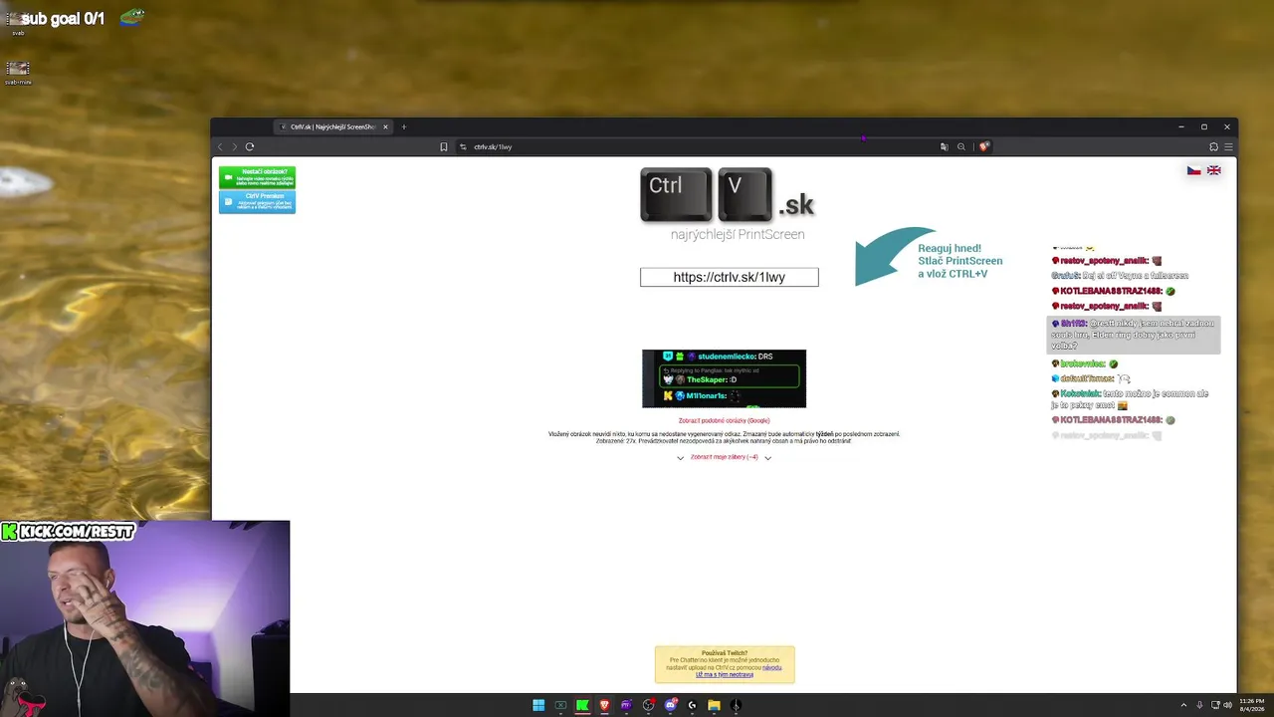Open the Brave Shields icon
The width and height of the screenshot is (1274, 717).
coord(984,146)
